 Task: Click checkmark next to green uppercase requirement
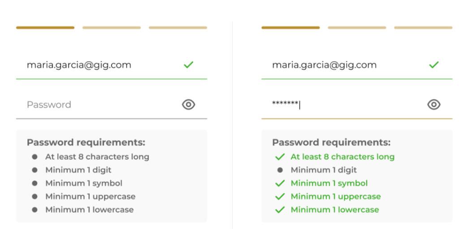280,197
